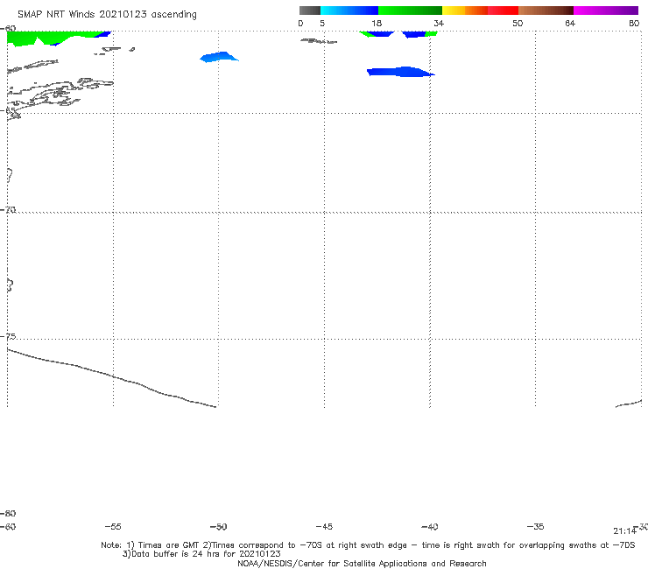Click the latitude label '-75'

coord(8,336)
